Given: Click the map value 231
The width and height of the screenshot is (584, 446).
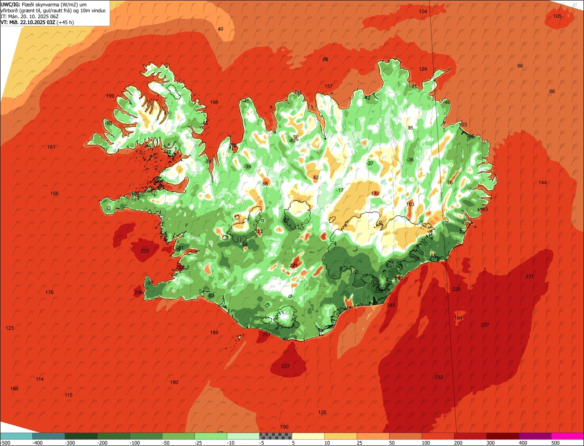Looking at the screenshot, I should pyautogui.click(x=529, y=276).
